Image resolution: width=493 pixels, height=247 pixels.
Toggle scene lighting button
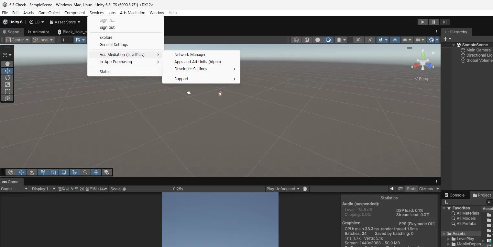370,40
